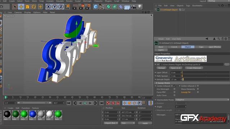Open the viewport Display menu
230x129 pixels.
(x=27, y=13)
